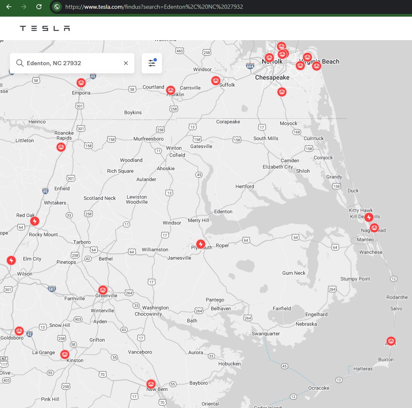
Task: Select the rightmost pin near Virginia Beach
Action: (x=317, y=65)
